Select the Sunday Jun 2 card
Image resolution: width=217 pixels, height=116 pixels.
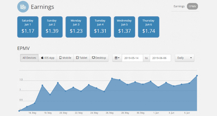52,27
